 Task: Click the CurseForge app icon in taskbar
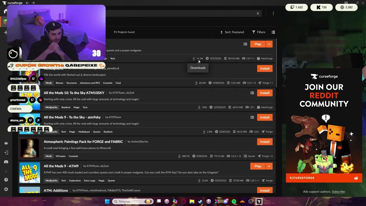pyautogui.click(x=259, y=201)
